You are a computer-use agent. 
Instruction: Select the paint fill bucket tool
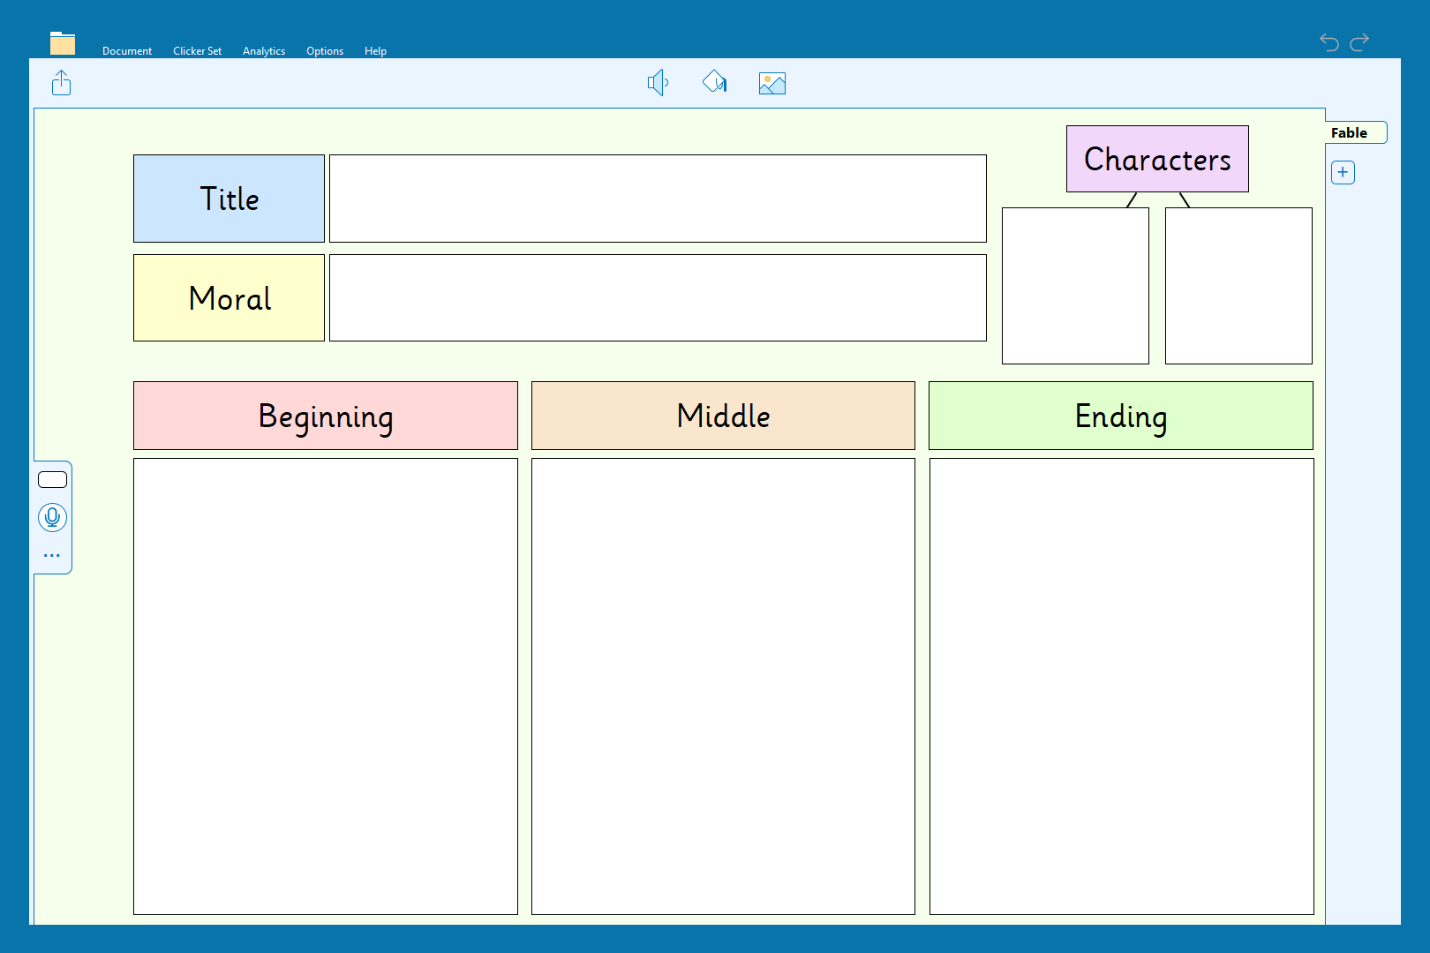tap(714, 83)
